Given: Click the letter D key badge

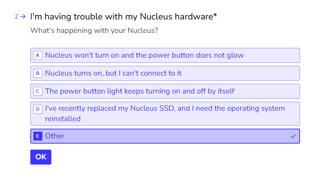Looking at the screenshot, I should 37,109.
